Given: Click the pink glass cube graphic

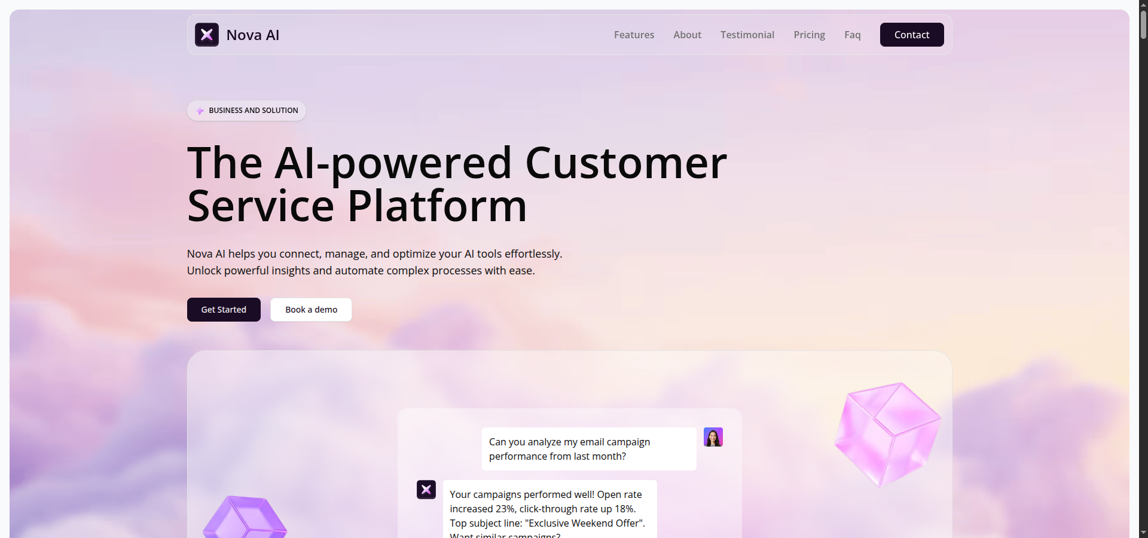Looking at the screenshot, I should click(887, 433).
